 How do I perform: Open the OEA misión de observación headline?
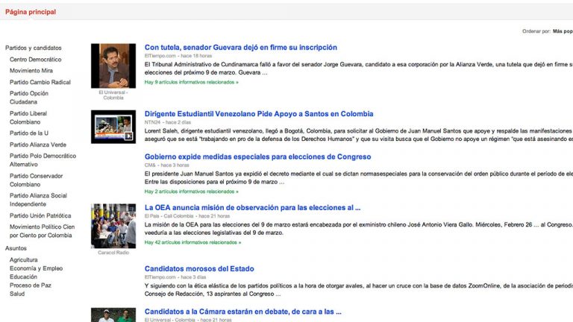(x=252, y=208)
